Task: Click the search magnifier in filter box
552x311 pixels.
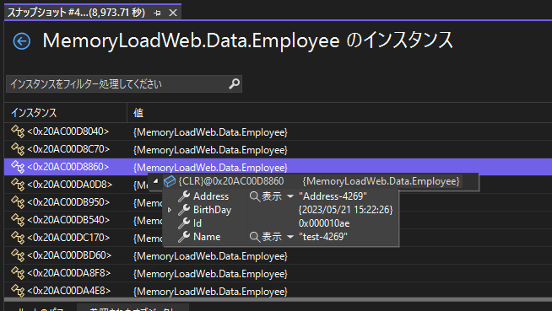Action: click(234, 84)
